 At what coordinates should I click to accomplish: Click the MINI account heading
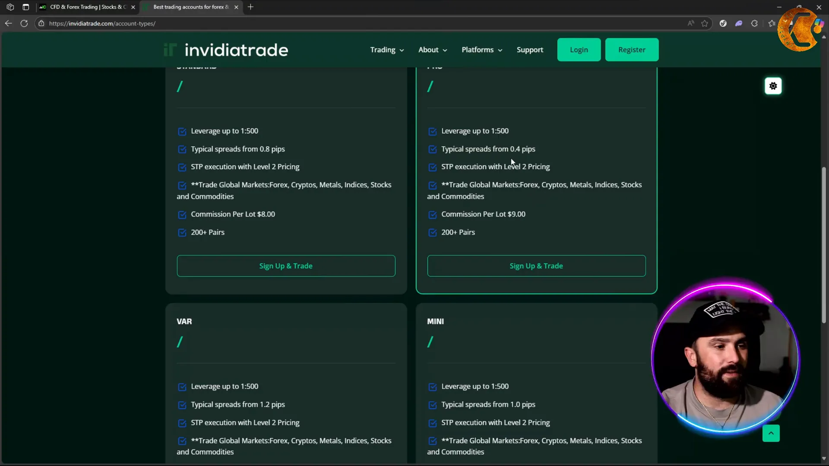[435, 321]
